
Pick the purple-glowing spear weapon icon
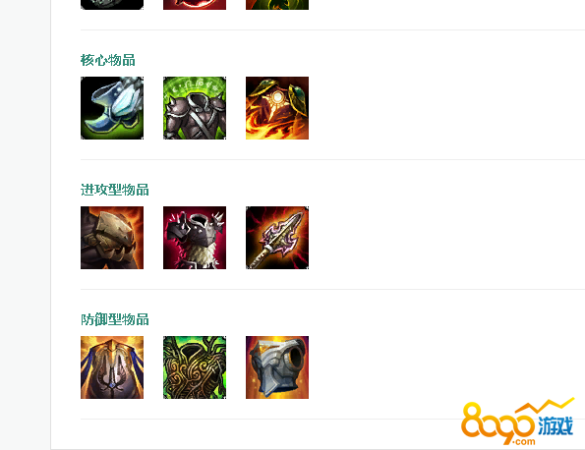coord(277,238)
